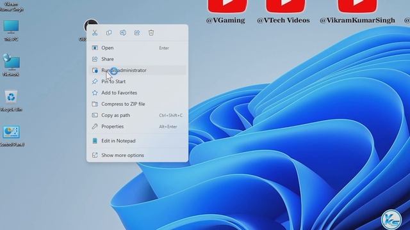The width and height of the screenshot is (410, 230).
Task: Select Control Panel desktop icon
Action: pos(12,136)
